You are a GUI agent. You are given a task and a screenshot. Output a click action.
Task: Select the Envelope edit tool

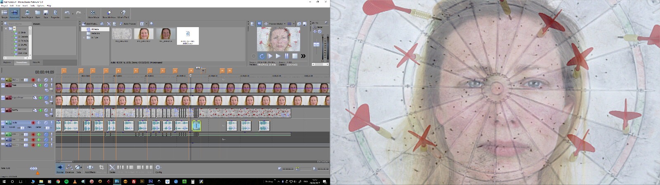pos(69,168)
